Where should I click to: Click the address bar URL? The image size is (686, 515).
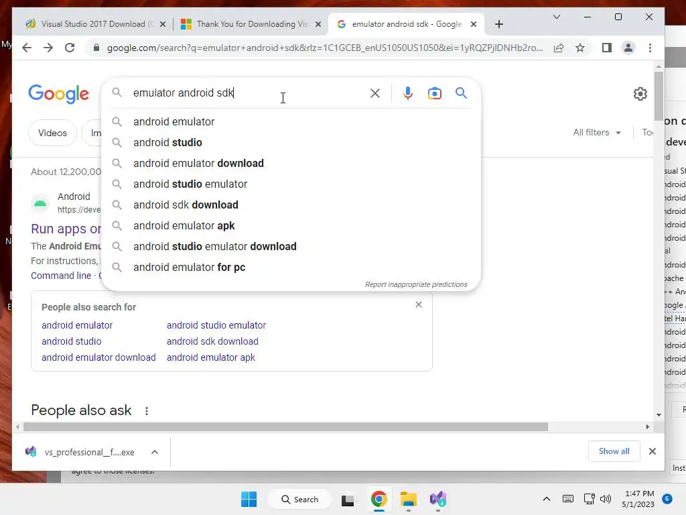tap(325, 48)
